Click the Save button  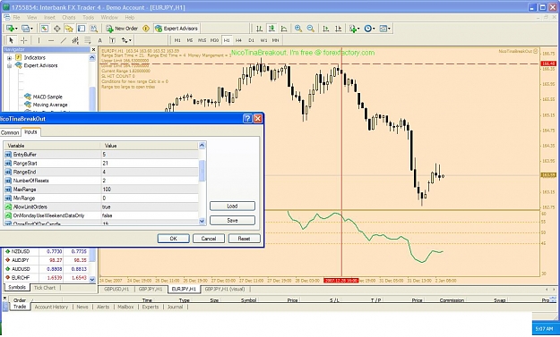[x=232, y=221]
